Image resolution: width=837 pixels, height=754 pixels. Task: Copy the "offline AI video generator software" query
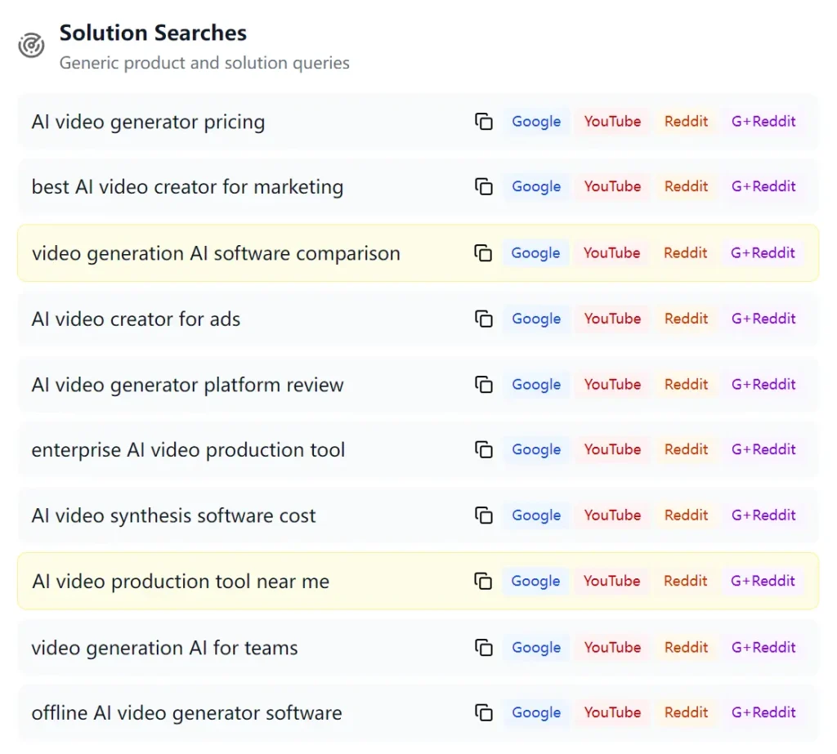pos(484,712)
